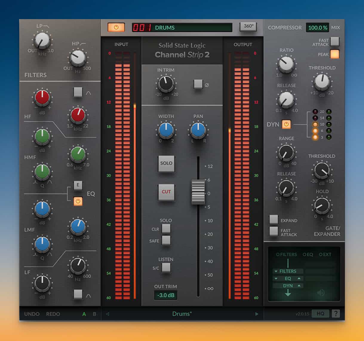The image size is (364, 341).
Task: Move EQ up in the routing order
Action: coord(299,279)
